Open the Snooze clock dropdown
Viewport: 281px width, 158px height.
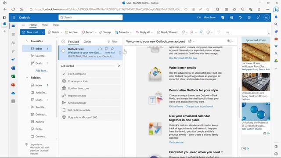click(209, 32)
